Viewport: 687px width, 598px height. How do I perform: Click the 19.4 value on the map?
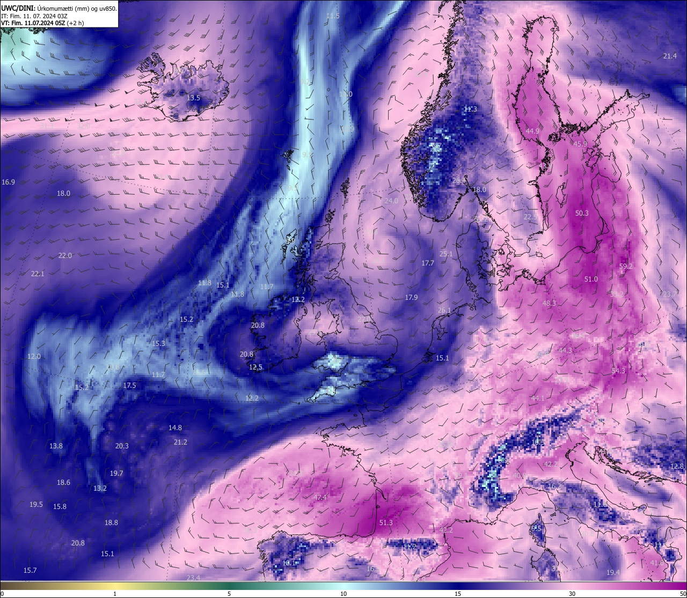point(613,573)
